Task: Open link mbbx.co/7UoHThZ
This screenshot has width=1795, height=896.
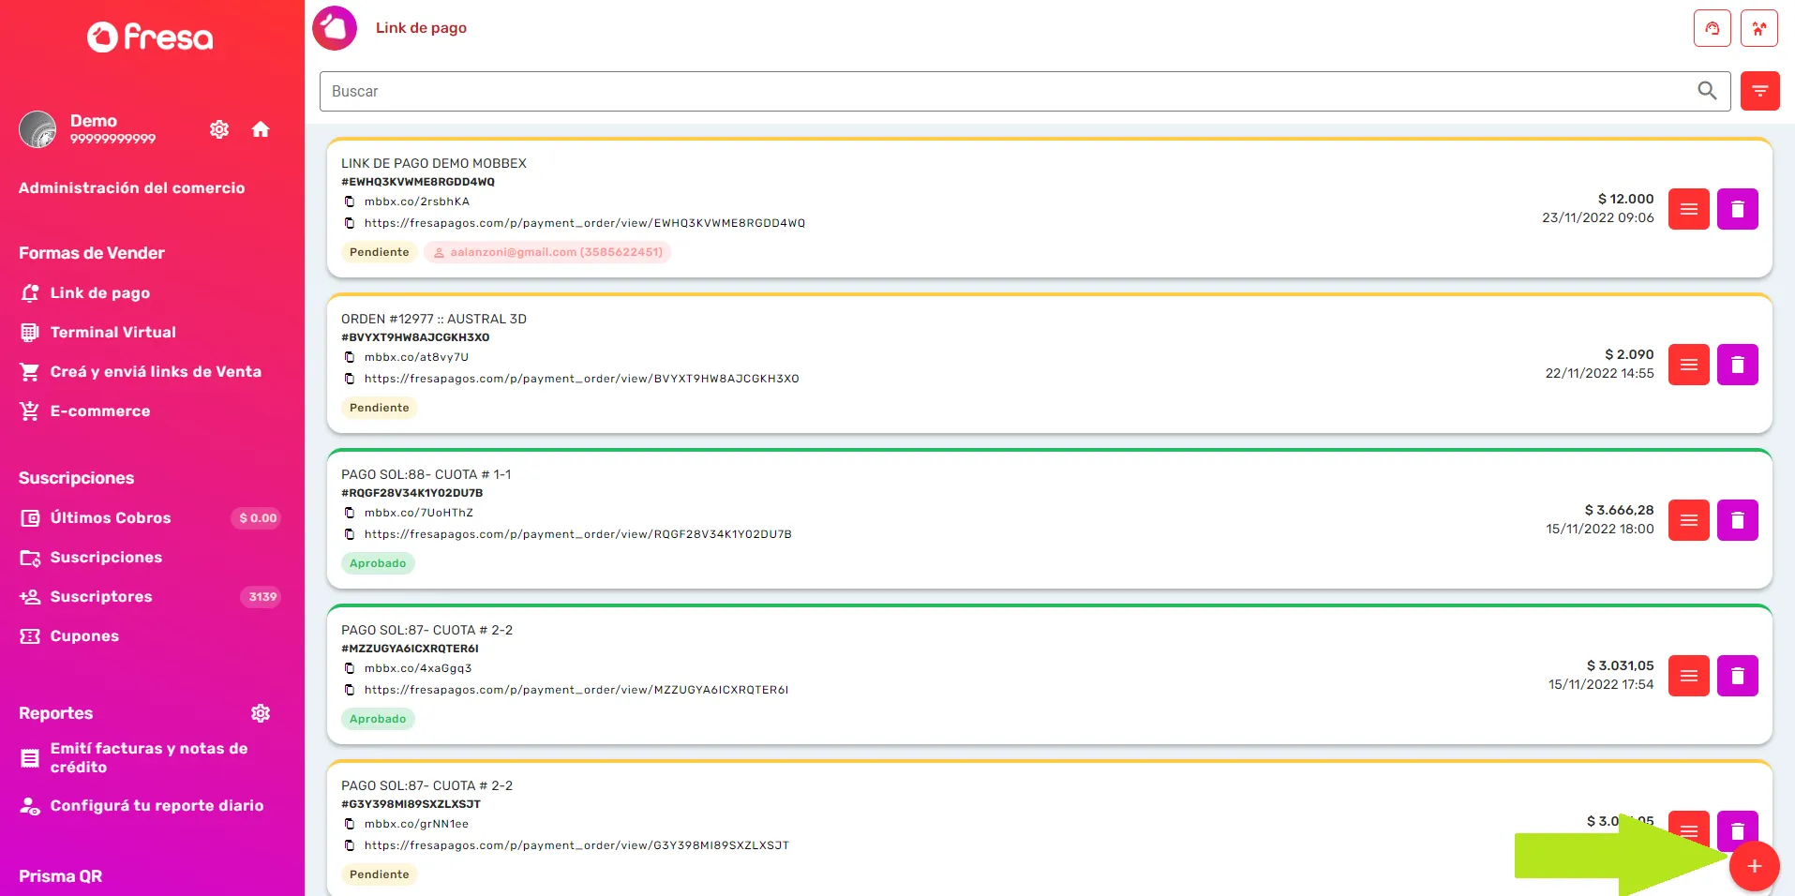Action: 419,513
